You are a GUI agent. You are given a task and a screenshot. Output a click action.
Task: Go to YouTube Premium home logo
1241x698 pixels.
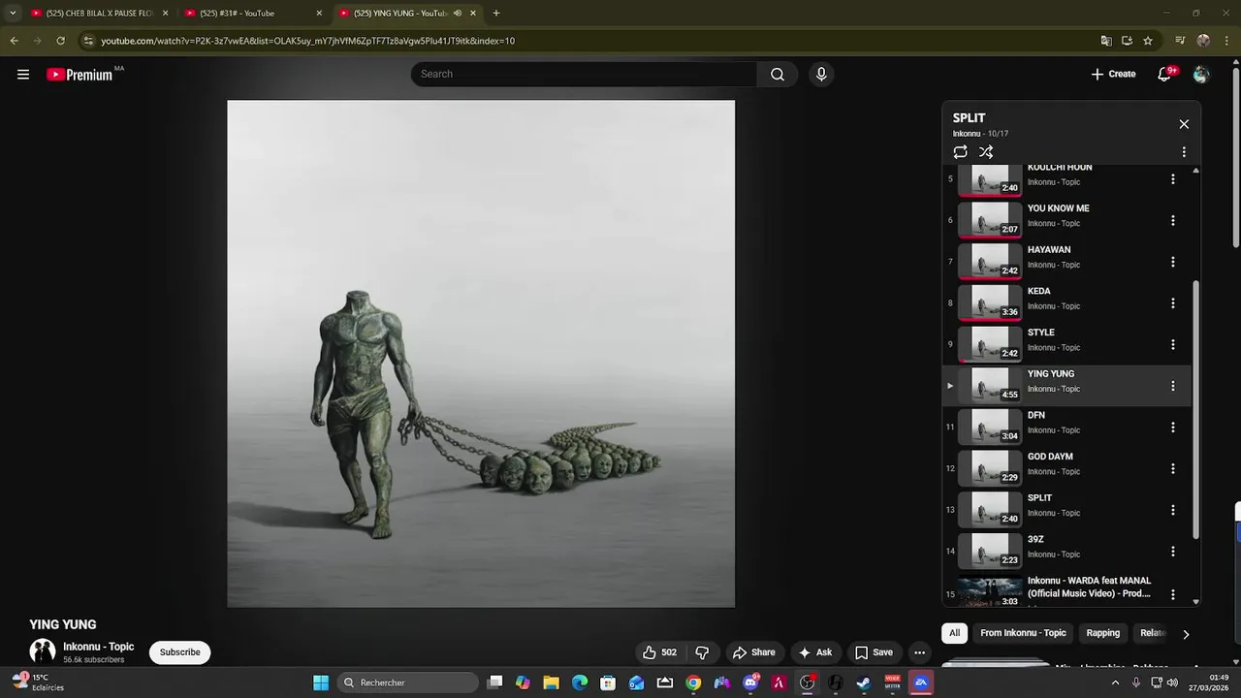click(80, 75)
